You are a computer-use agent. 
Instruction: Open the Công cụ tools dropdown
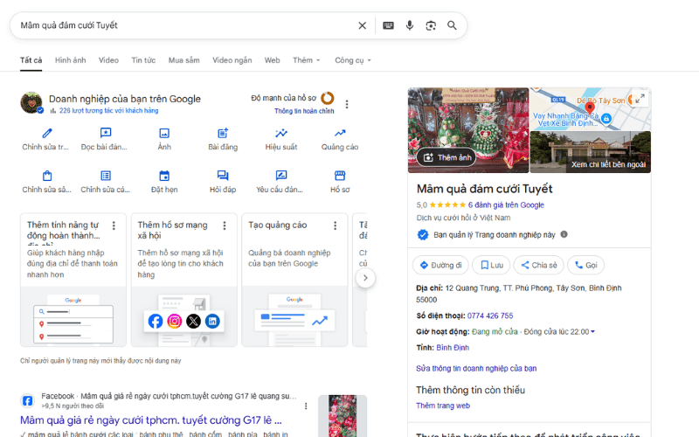[353, 60]
